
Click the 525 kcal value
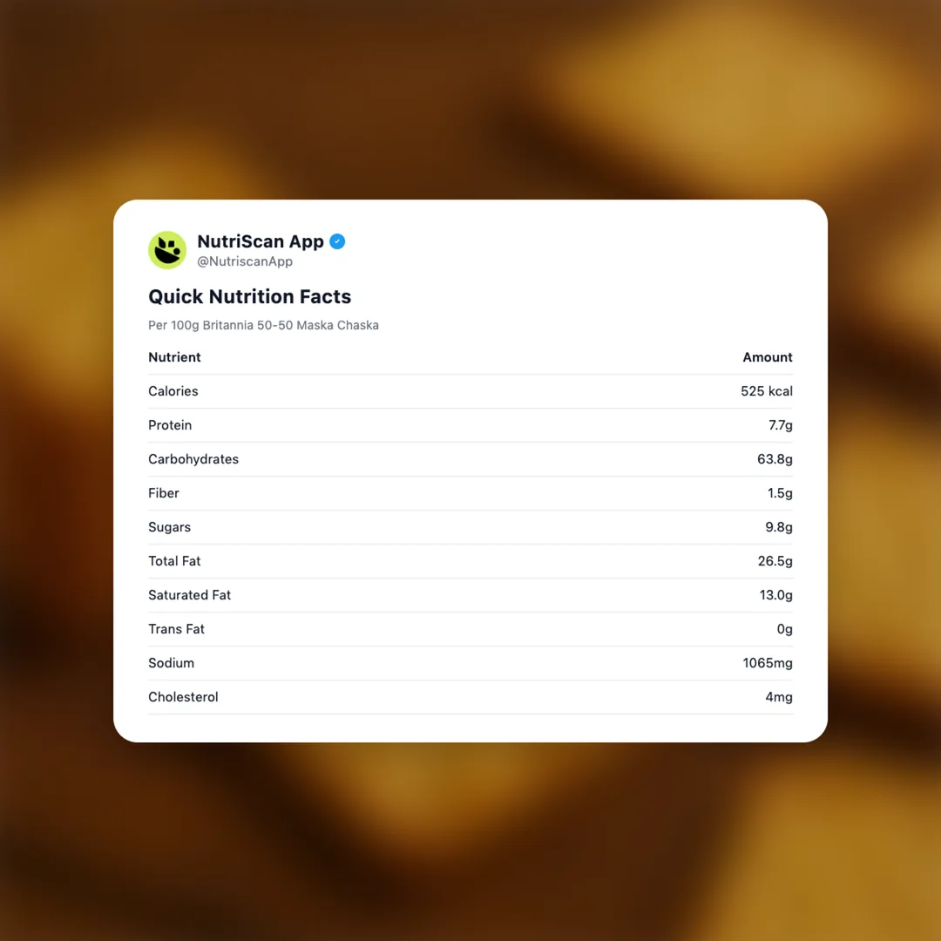click(766, 391)
